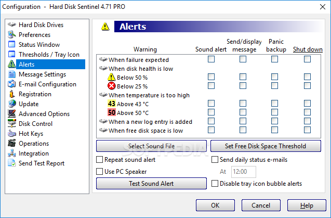Click the Hard Disk Drives sidebar icon
This screenshot has width=331, height=218.
12,24
